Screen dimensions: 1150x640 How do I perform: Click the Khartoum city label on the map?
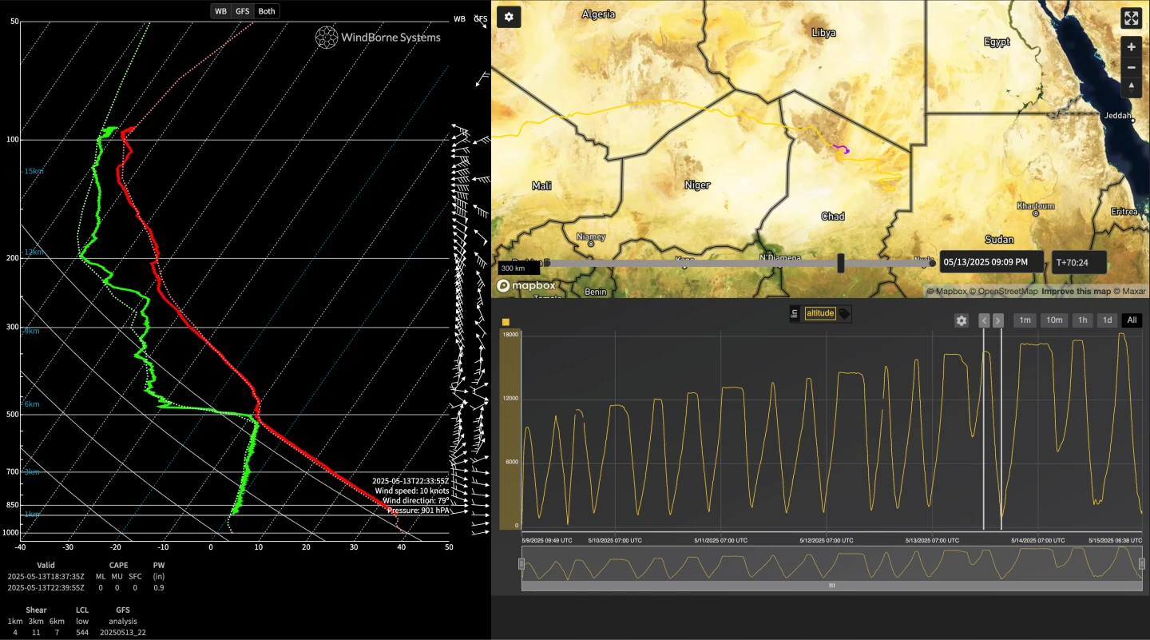point(1036,206)
